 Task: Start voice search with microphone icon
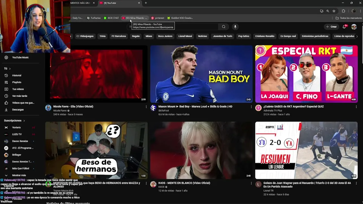[x=235, y=27]
